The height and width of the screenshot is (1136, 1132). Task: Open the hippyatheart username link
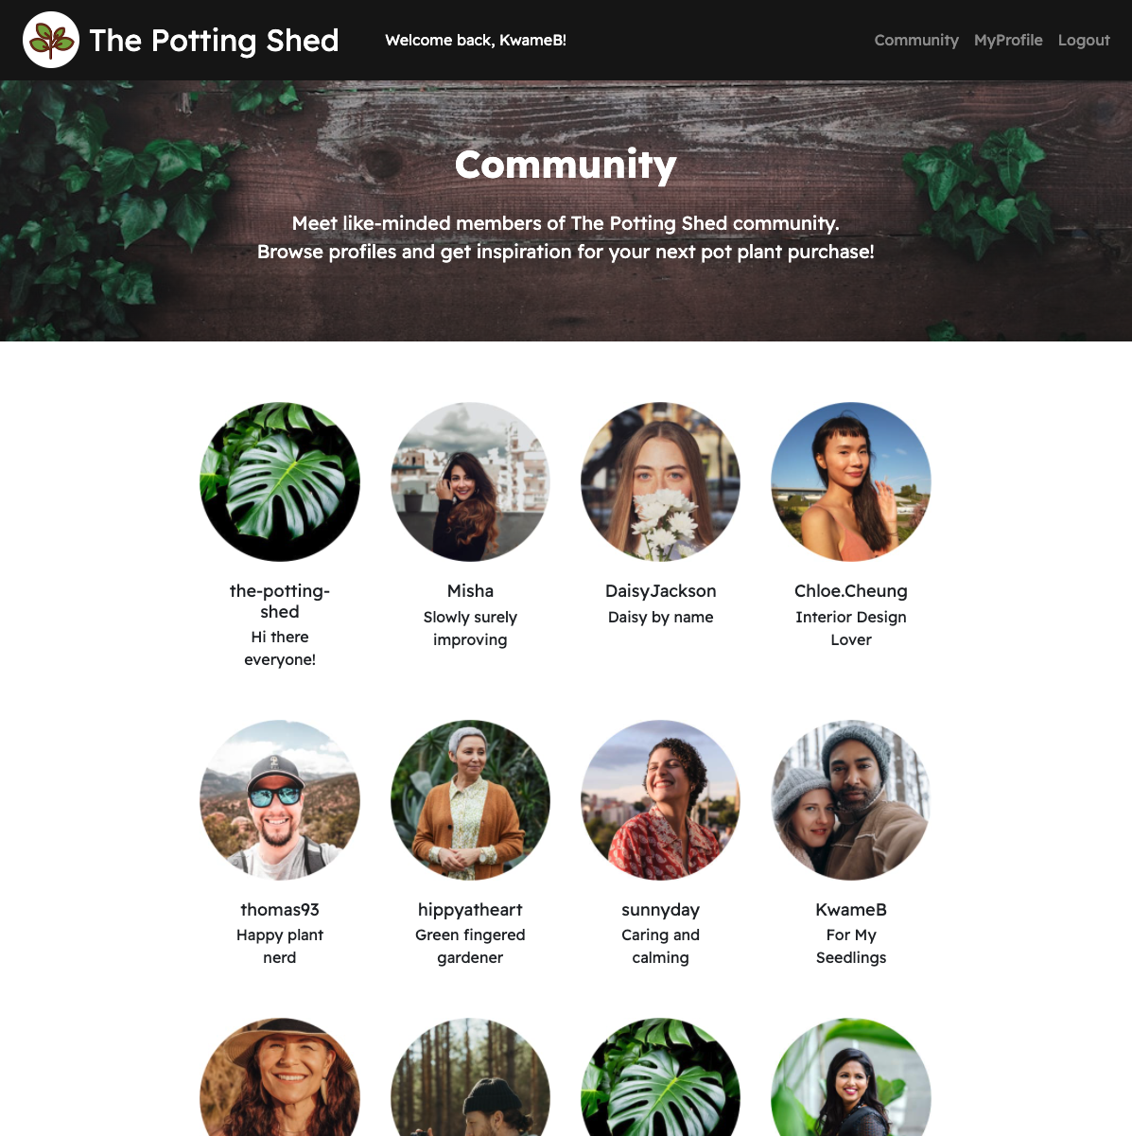[470, 910]
